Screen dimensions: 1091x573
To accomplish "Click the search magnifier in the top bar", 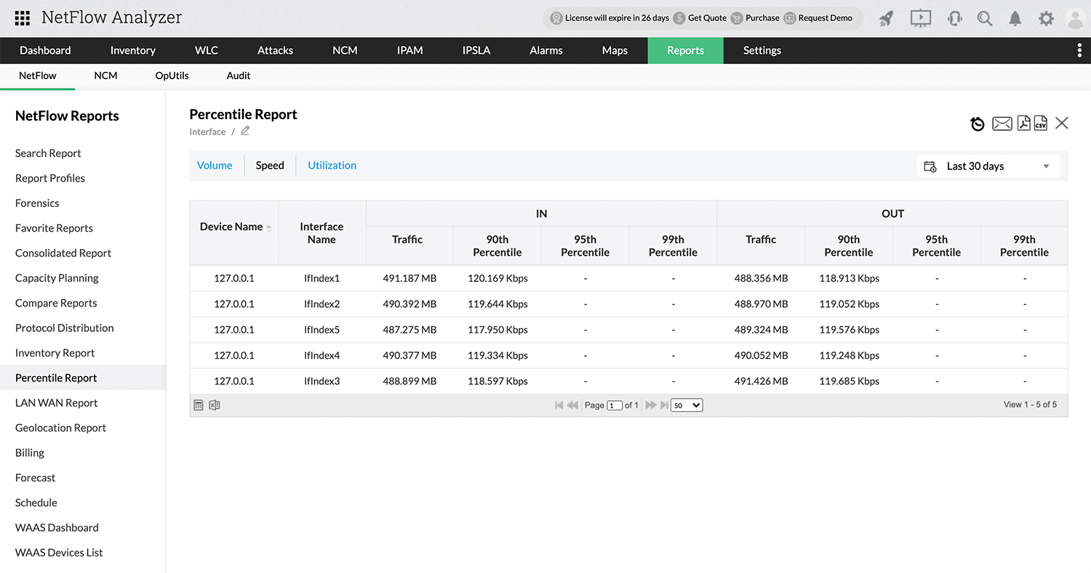I will pyautogui.click(x=985, y=18).
